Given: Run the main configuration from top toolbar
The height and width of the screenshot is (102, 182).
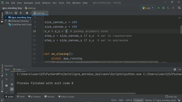Looking at the screenshot, I should [x=159, y=8].
